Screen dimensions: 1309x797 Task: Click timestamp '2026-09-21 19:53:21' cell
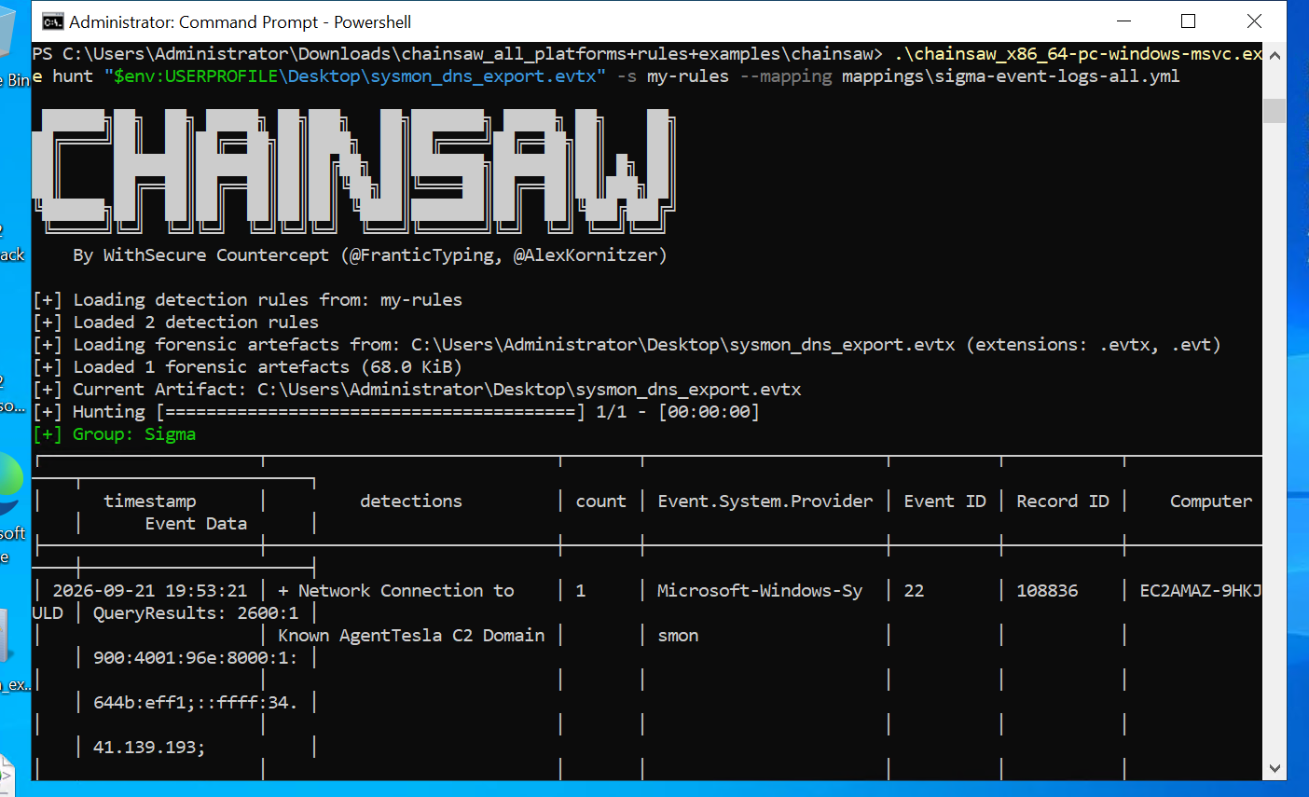tap(150, 590)
